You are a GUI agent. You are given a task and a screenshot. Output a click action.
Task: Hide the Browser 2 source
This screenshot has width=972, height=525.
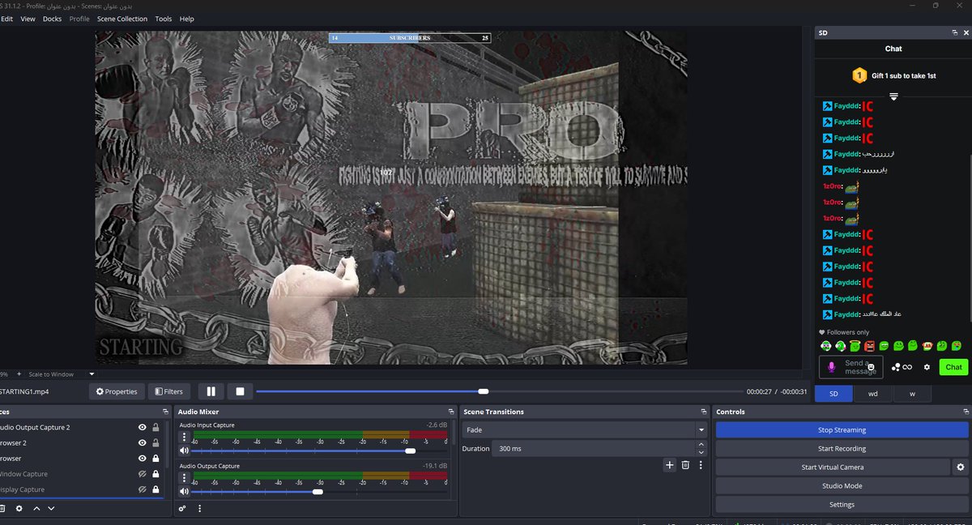(x=142, y=443)
